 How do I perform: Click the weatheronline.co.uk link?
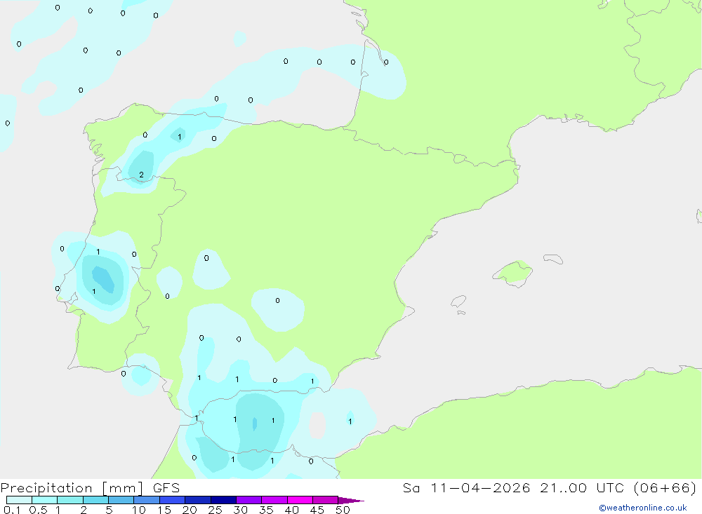(x=643, y=508)
